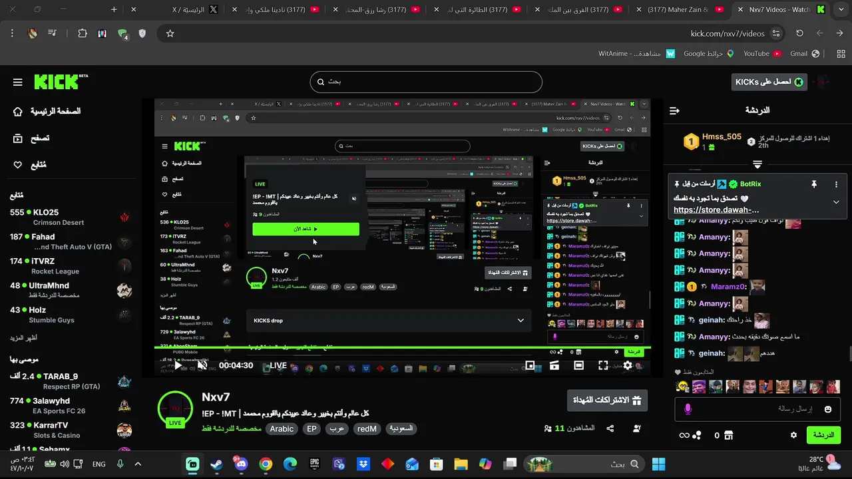The image size is (852, 479).
Task: Click the Get KICKs button
Action: pos(769,82)
